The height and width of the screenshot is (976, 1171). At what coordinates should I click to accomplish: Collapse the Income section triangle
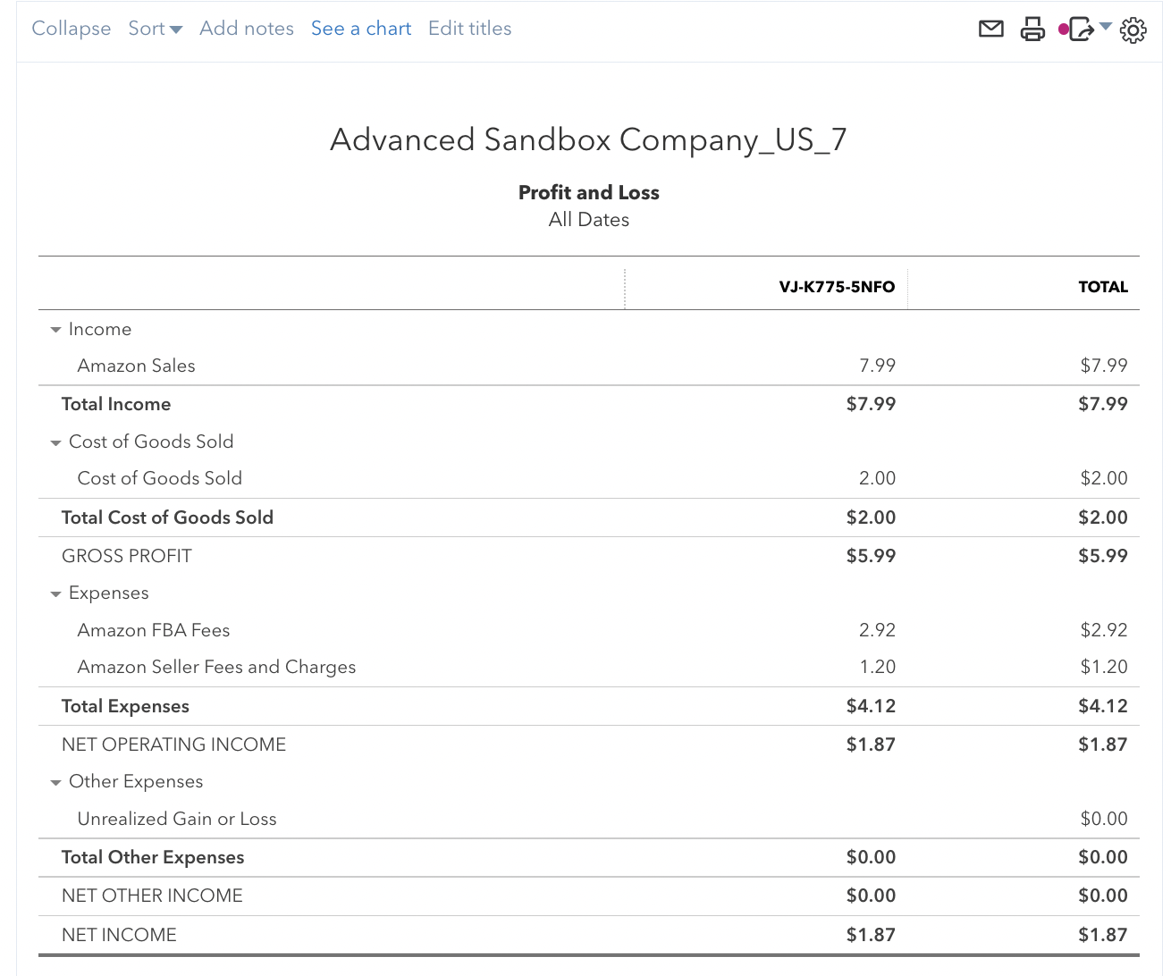pos(55,330)
